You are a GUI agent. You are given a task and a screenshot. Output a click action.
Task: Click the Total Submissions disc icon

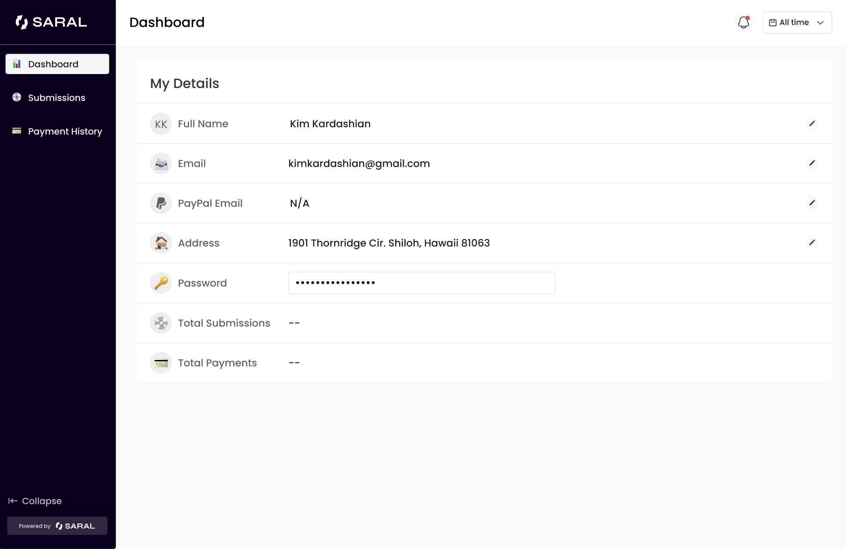tap(161, 323)
